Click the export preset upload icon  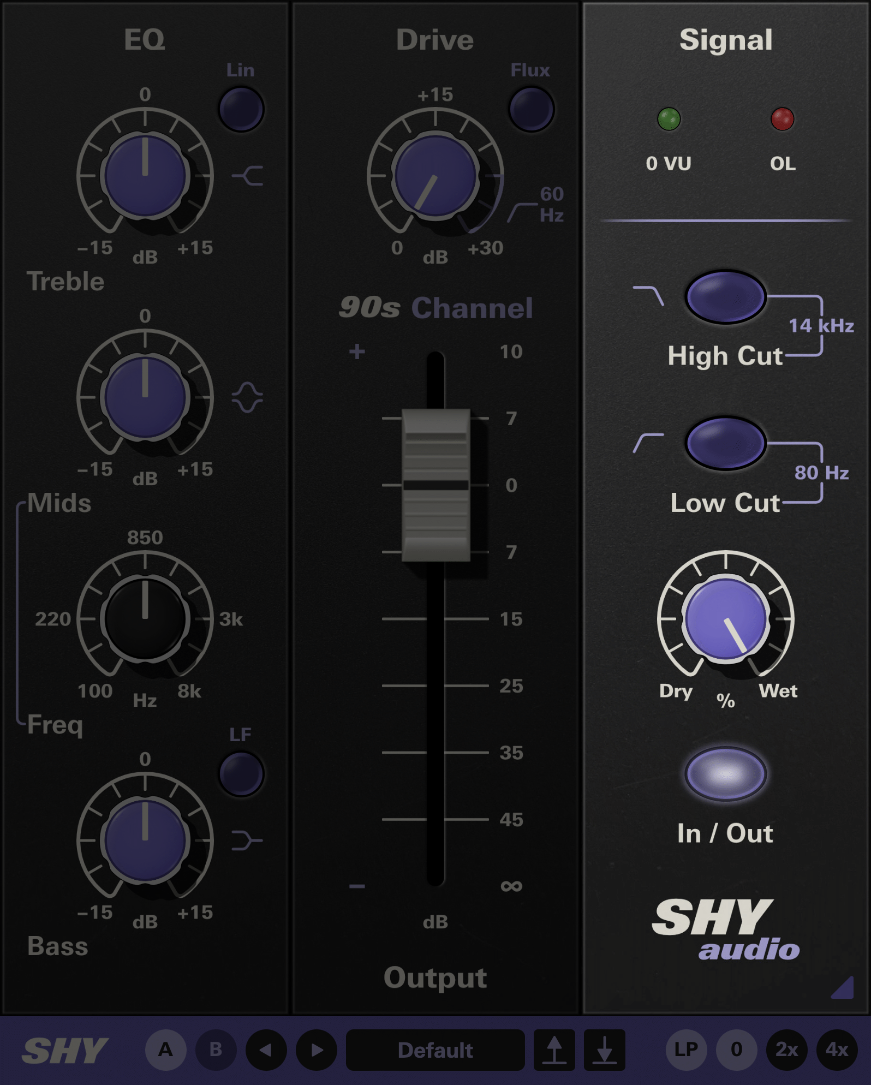coord(554,1050)
